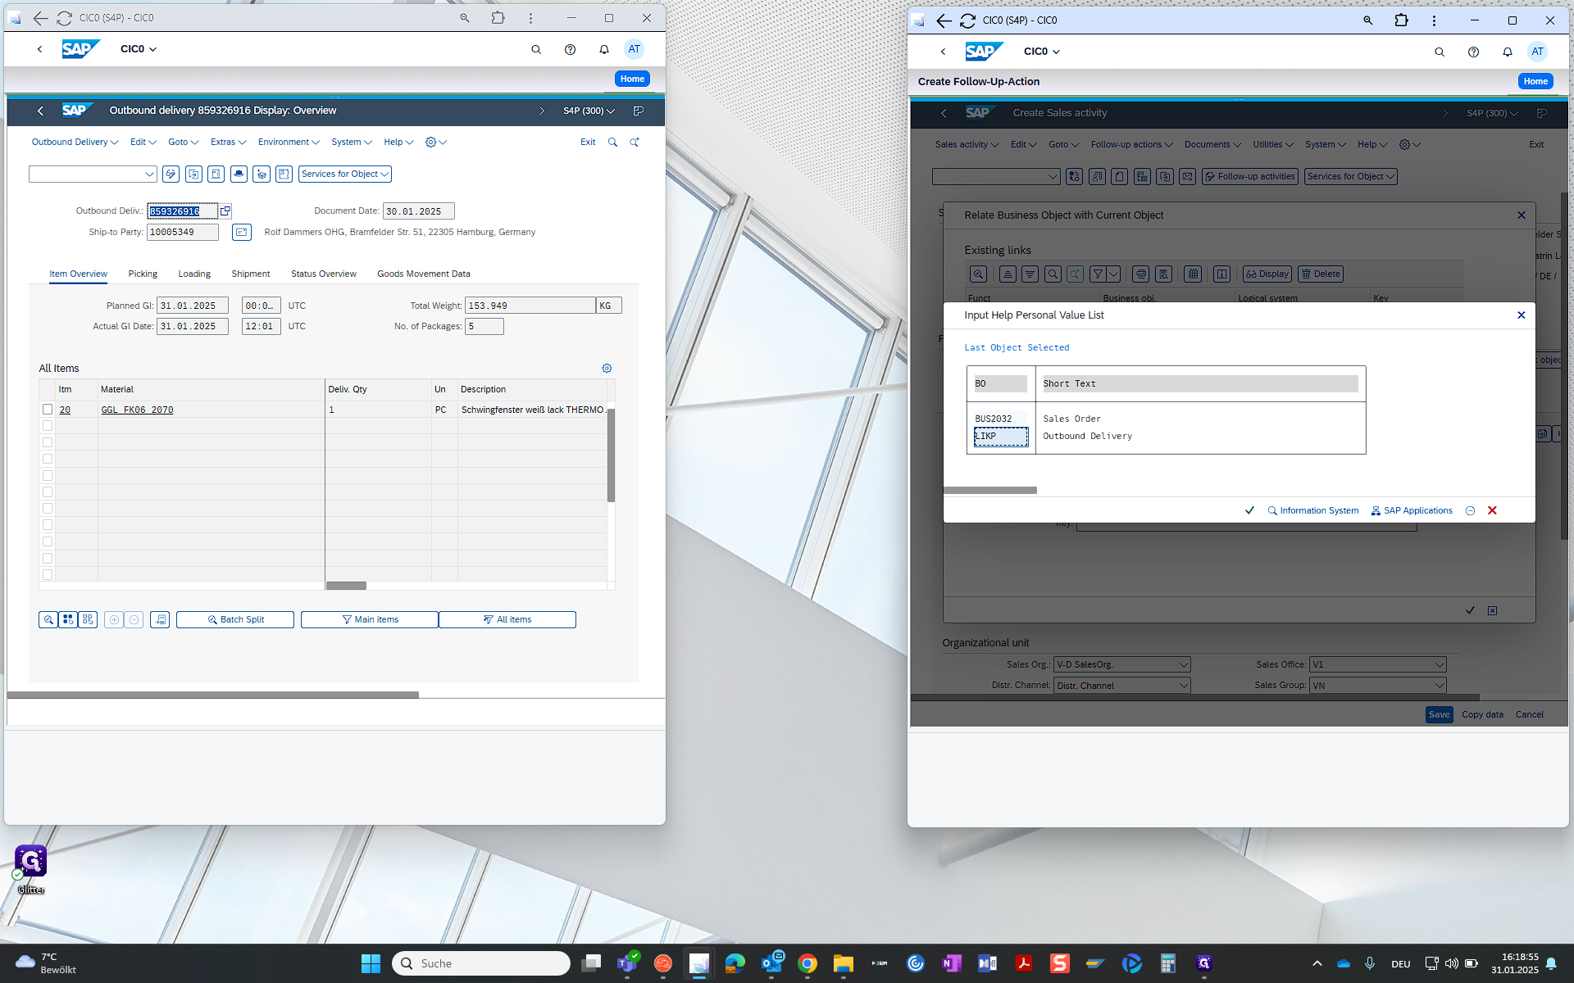The width and height of the screenshot is (1574, 983).
Task: Open File Explorer from the taskbar
Action: [844, 963]
